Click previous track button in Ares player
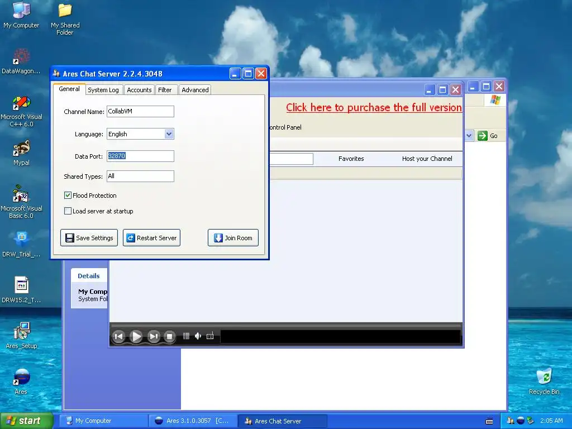572x429 pixels. [118, 336]
